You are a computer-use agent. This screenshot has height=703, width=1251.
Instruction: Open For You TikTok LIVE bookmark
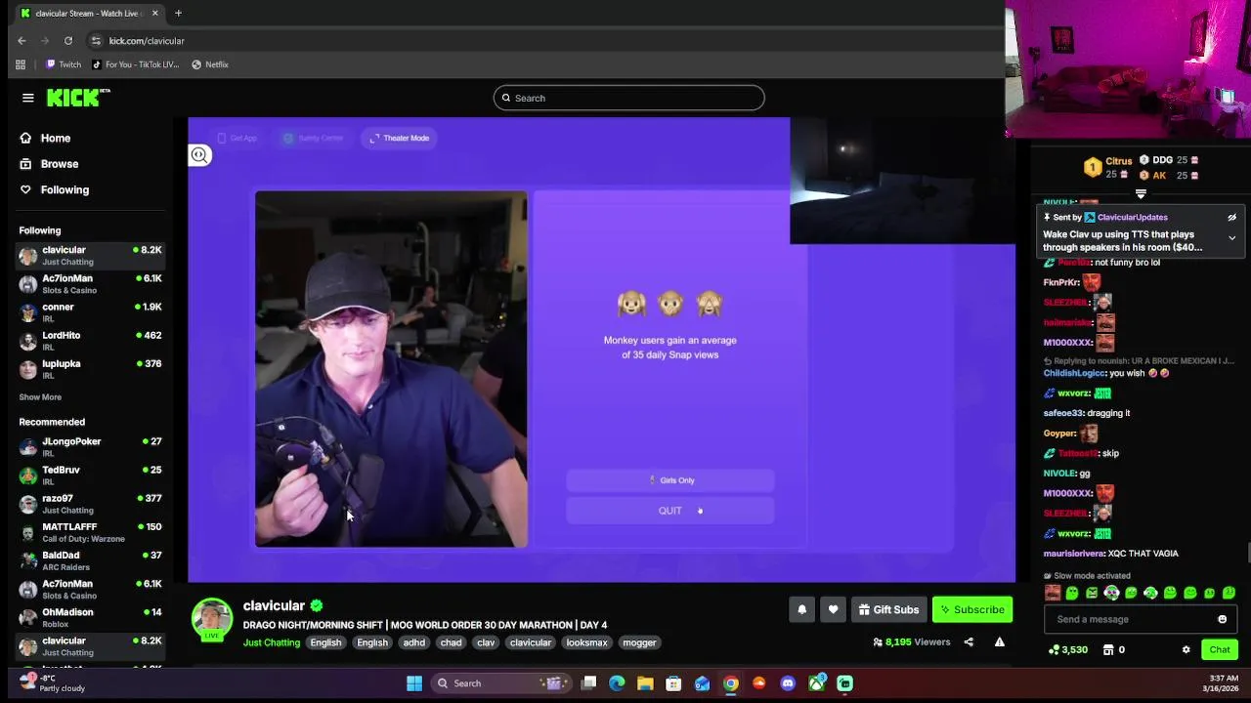[x=136, y=64]
